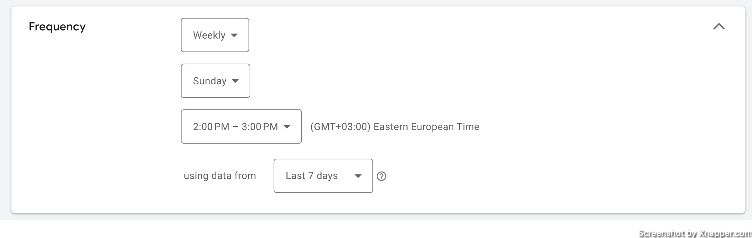Click the Eastern European Time label

point(426,127)
